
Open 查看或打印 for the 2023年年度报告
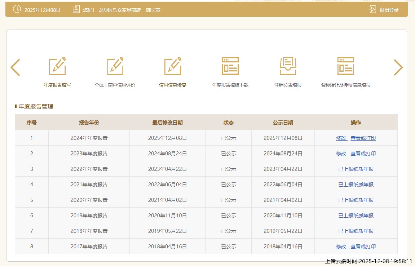point(363,154)
